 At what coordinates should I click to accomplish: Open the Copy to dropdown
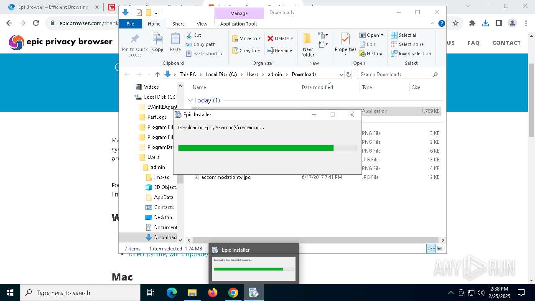pyautogui.click(x=246, y=51)
